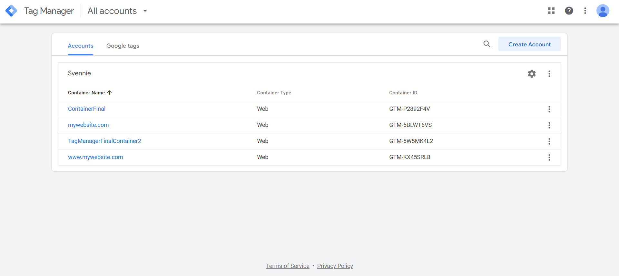Click container ID GTM-KX45SRL8

click(410, 157)
